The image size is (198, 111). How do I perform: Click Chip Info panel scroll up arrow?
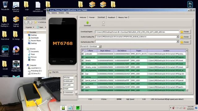point(76,76)
